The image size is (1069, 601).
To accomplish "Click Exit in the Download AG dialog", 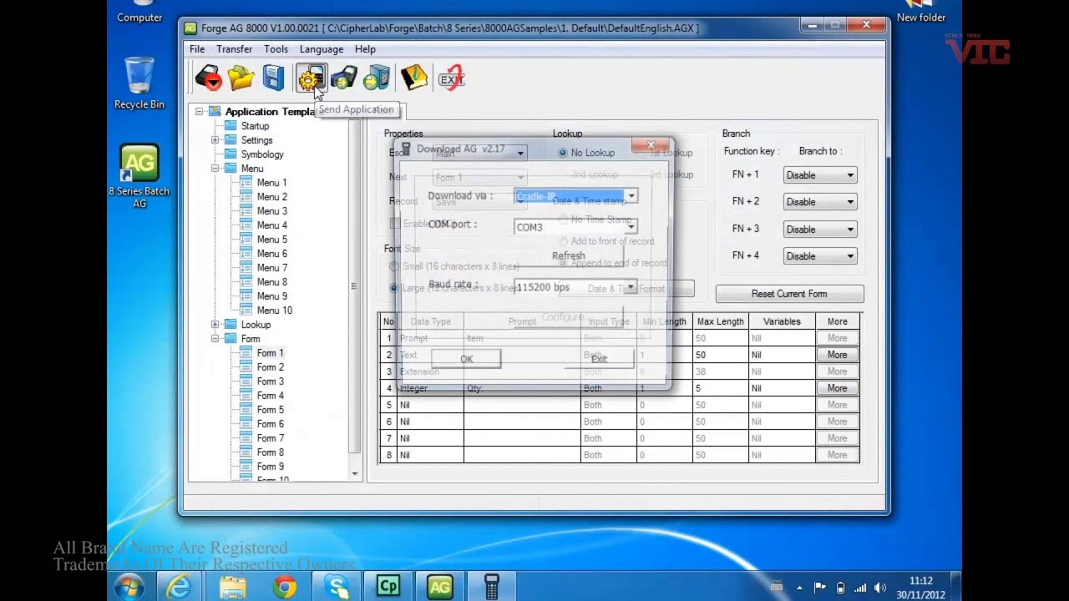I will click(599, 359).
